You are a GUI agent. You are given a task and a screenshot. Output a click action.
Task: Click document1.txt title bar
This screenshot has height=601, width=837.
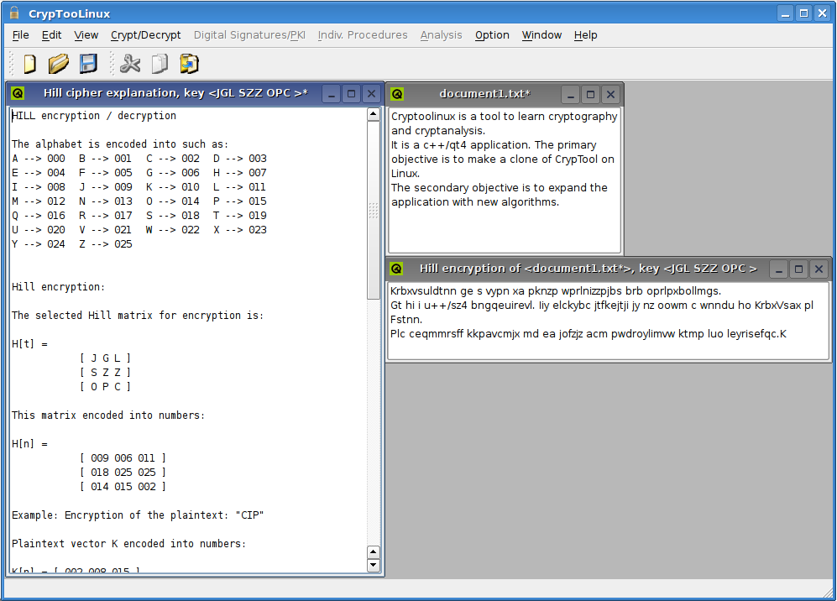pyautogui.click(x=484, y=95)
